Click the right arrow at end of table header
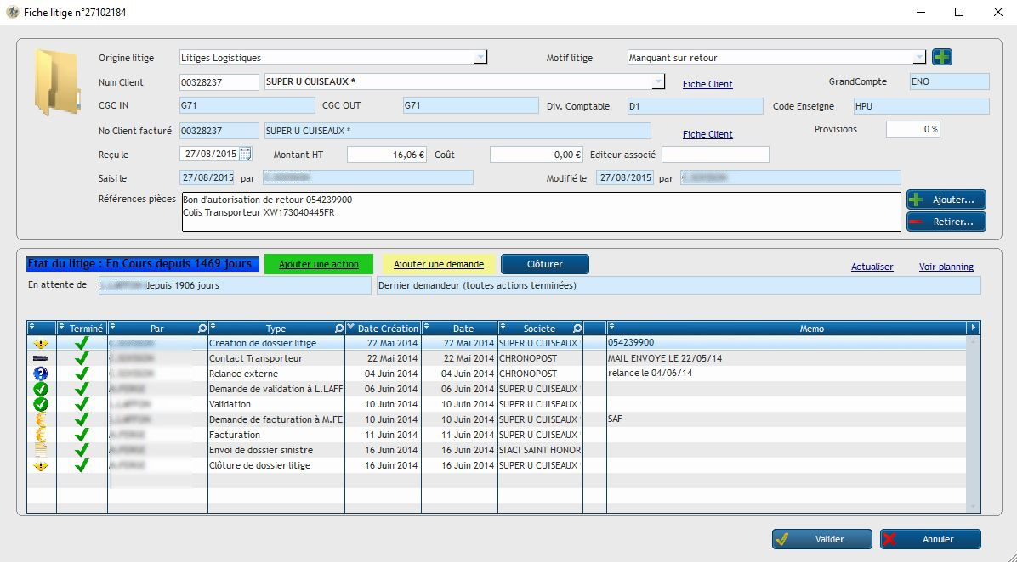This screenshot has width=1017, height=562. (973, 328)
